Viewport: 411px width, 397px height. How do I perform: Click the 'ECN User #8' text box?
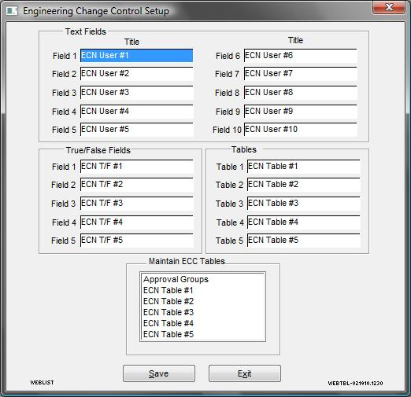(x=301, y=93)
